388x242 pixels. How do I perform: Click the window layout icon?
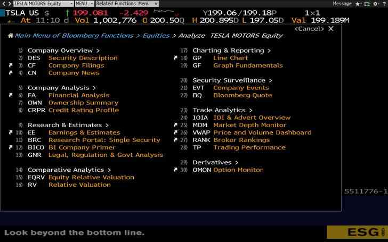tap(367, 4)
